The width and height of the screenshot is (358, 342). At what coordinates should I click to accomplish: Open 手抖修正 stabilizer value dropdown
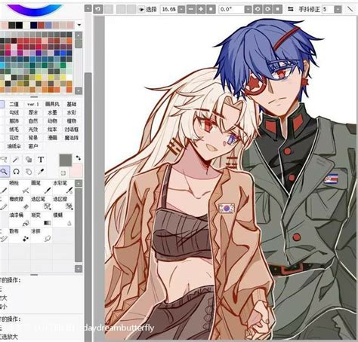coord(338,10)
